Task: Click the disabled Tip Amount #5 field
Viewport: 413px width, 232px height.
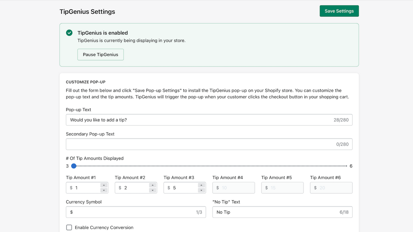Action: pos(282,188)
